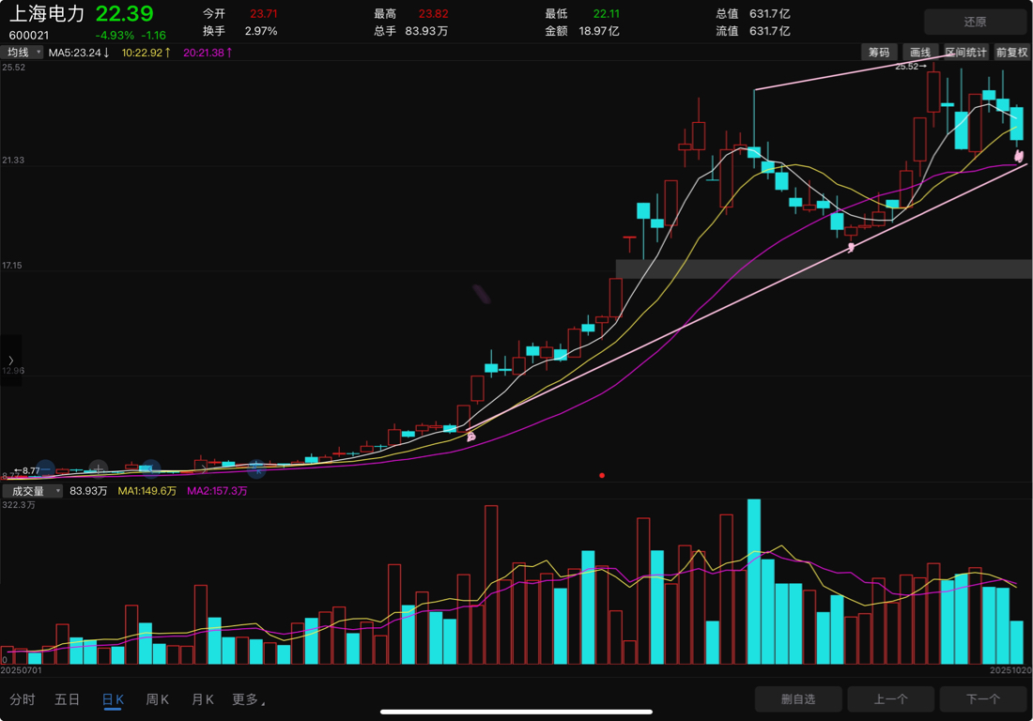Click the start date label 20250701
Screen dimensions: 1033x721
tap(21, 669)
